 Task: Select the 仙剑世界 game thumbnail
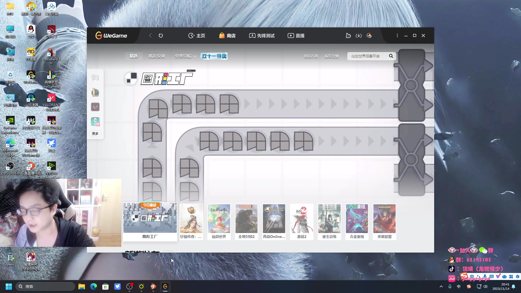219,222
